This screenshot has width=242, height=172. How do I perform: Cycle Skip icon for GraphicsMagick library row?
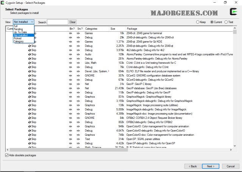[x=29, y=97]
